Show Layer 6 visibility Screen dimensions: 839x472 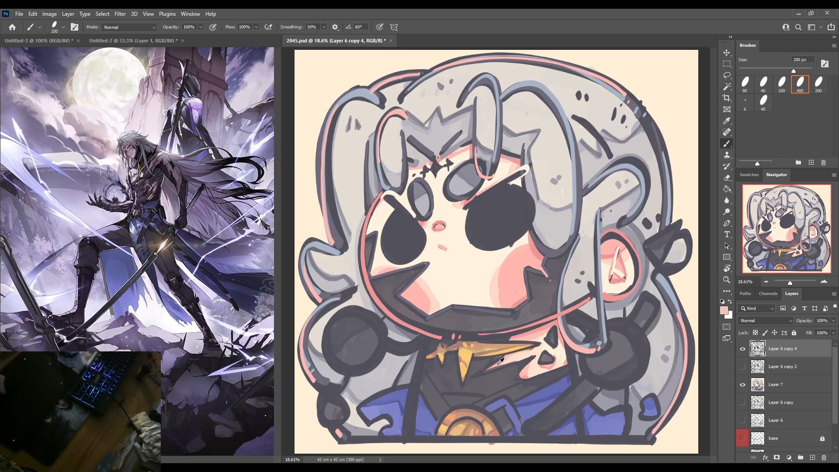pos(742,420)
